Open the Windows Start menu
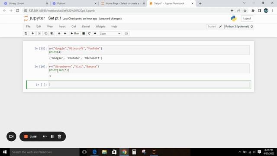This screenshot has width=277, height=156. coord(5,152)
